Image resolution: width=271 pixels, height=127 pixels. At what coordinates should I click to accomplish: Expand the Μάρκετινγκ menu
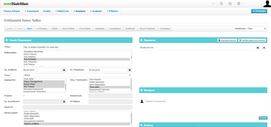click(62, 11)
